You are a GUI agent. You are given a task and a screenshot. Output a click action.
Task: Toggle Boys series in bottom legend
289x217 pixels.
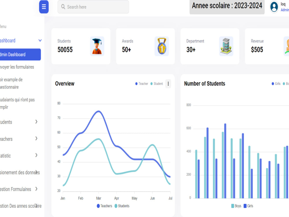pos(236,206)
